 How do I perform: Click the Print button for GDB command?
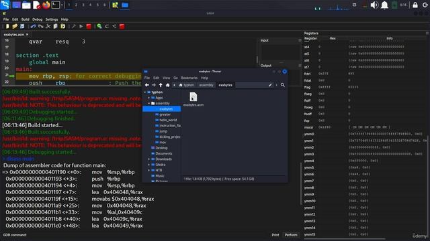click(x=275, y=235)
